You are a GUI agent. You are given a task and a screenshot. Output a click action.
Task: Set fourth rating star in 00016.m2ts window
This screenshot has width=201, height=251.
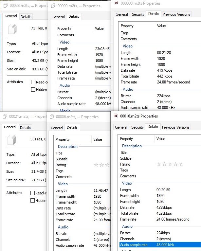click(x=175, y=164)
